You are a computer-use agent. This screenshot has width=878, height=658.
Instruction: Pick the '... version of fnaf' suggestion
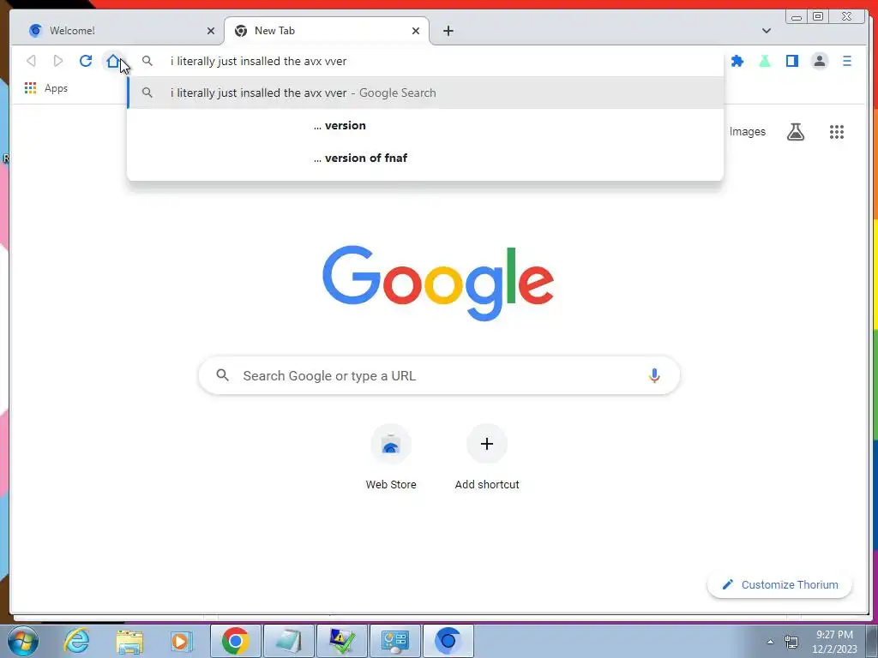(x=425, y=158)
